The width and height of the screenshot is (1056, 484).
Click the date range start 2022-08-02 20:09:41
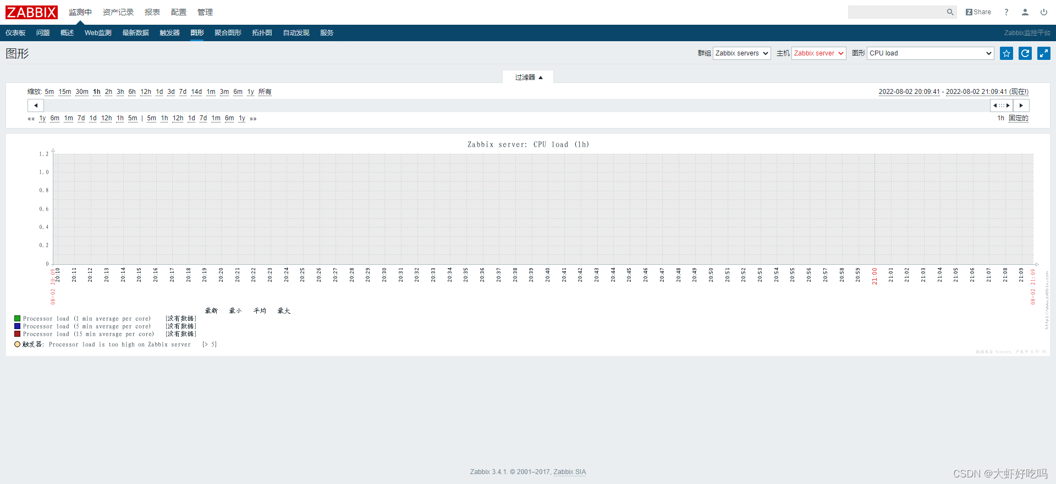coord(909,92)
